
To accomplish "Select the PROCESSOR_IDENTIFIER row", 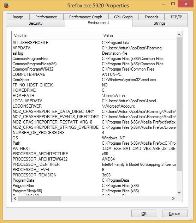I will coord(94,164).
